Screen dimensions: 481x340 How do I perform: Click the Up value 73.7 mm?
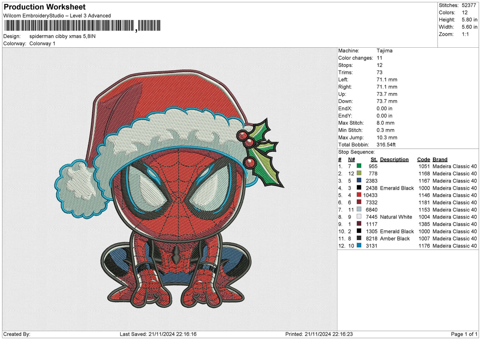(x=387, y=94)
